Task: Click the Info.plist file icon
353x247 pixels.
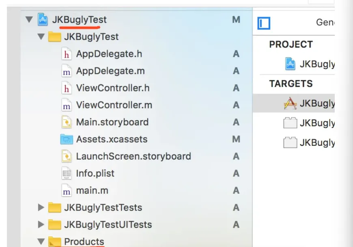Action: 67,173
